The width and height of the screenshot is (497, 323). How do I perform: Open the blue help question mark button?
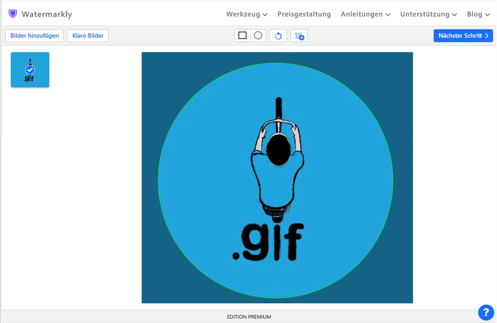click(486, 313)
